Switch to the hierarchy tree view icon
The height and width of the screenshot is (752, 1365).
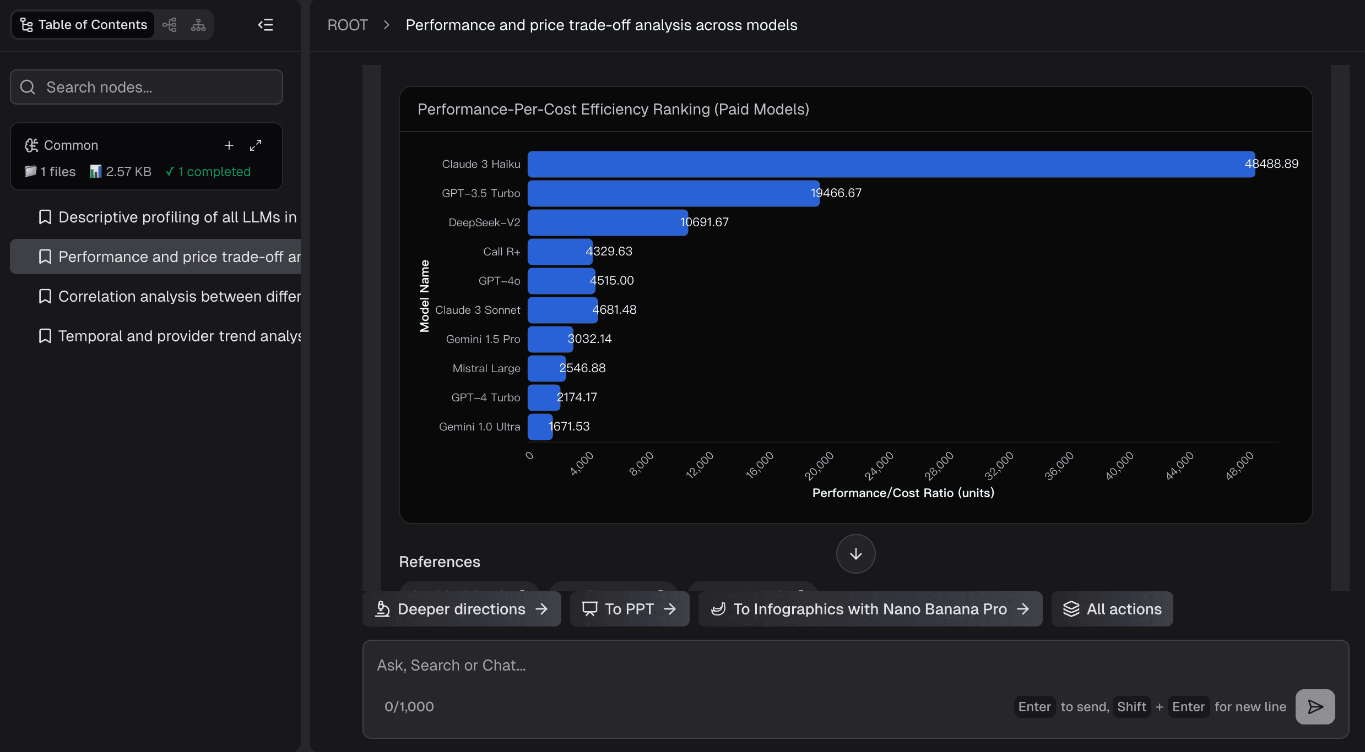[x=198, y=25]
